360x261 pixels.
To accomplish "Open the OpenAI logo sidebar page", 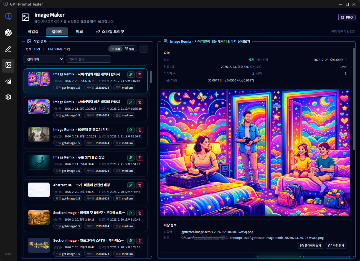I will point(8,33).
